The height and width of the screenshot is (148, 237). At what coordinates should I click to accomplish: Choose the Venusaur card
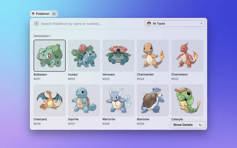coord(118,55)
